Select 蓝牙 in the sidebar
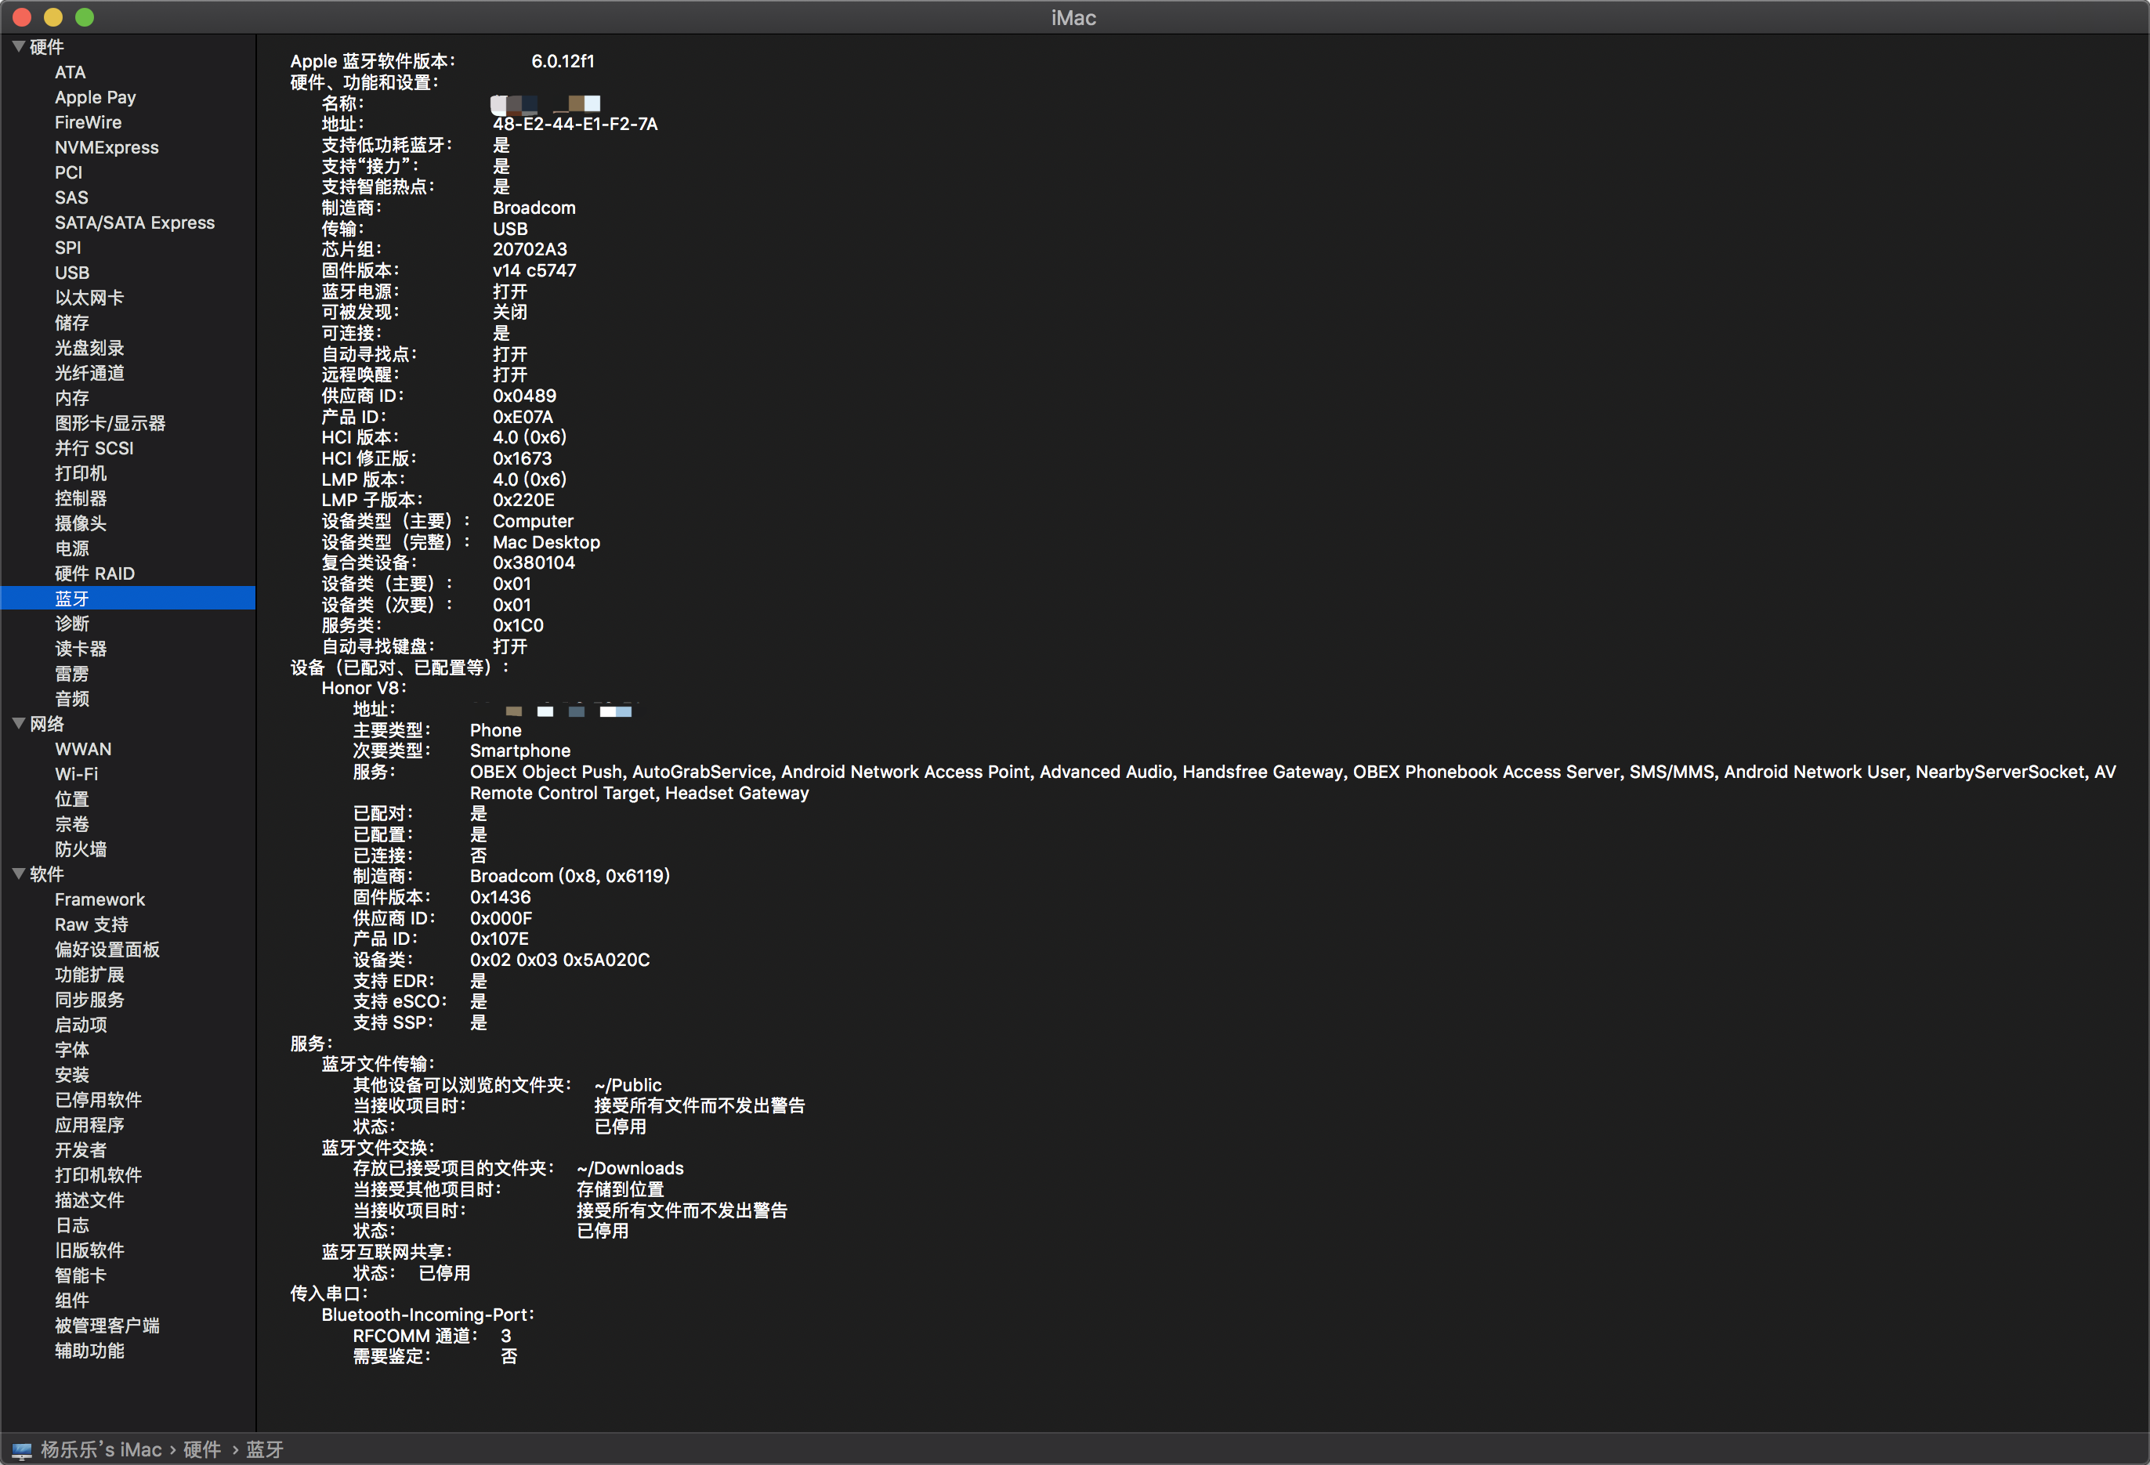The image size is (2150, 1465). 71,599
